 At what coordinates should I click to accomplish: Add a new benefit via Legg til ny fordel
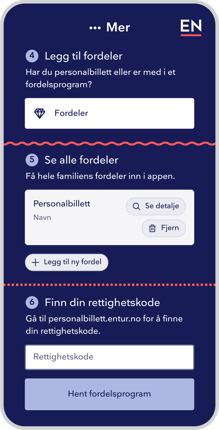[66, 262]
